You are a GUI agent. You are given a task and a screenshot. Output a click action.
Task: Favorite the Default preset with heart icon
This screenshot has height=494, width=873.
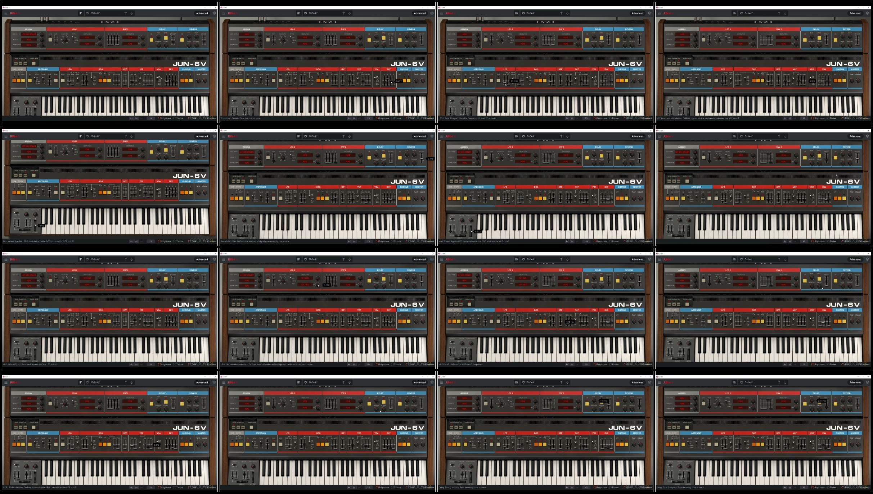click(x=88, y=13)
